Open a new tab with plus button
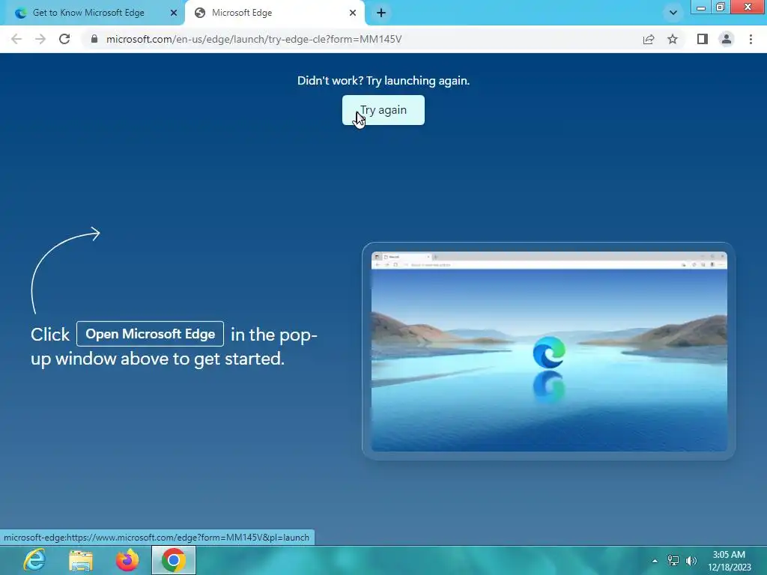767x575 pixels. pyautogui.click(x=381, y=13)
